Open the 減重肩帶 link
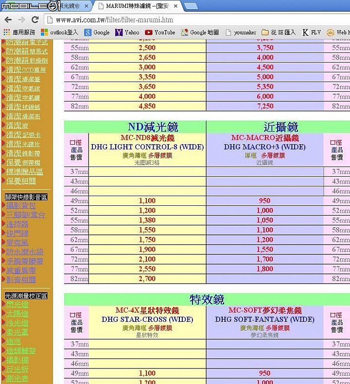The width and height of the screenshot is (350, 384). 21,270
